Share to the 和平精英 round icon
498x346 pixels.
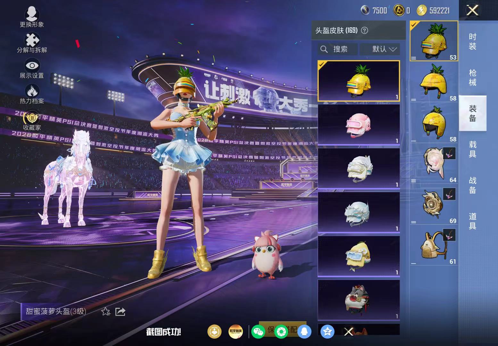coord(236,332)
